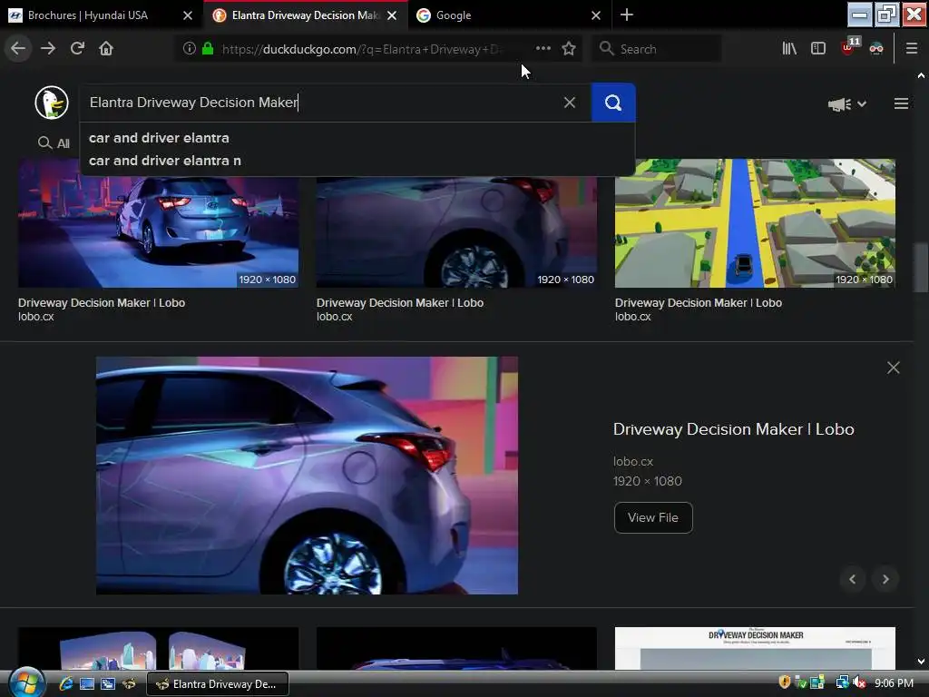Click the Firefox Search bar
Screen dimensions: 929x697
657,49
